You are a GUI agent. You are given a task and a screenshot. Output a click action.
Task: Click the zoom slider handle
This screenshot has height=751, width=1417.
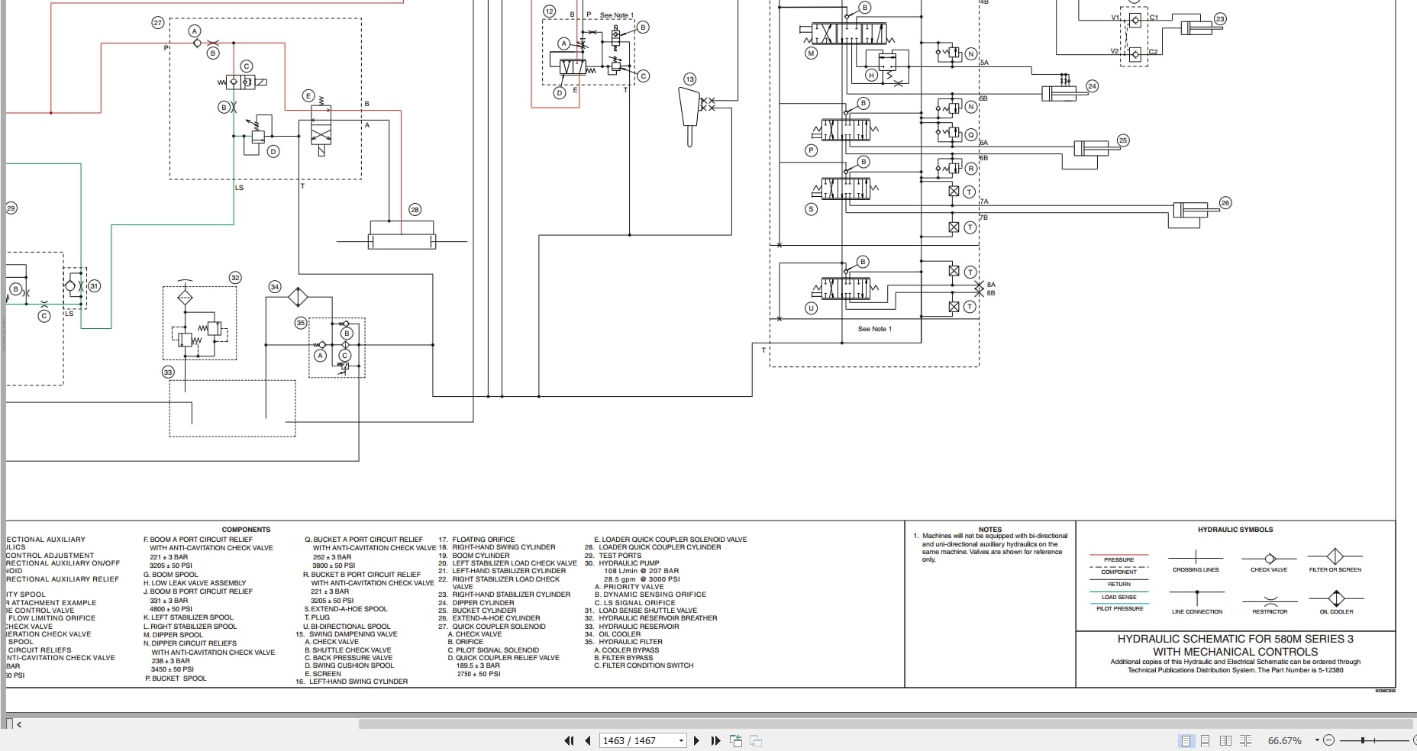click(1363, 740)
